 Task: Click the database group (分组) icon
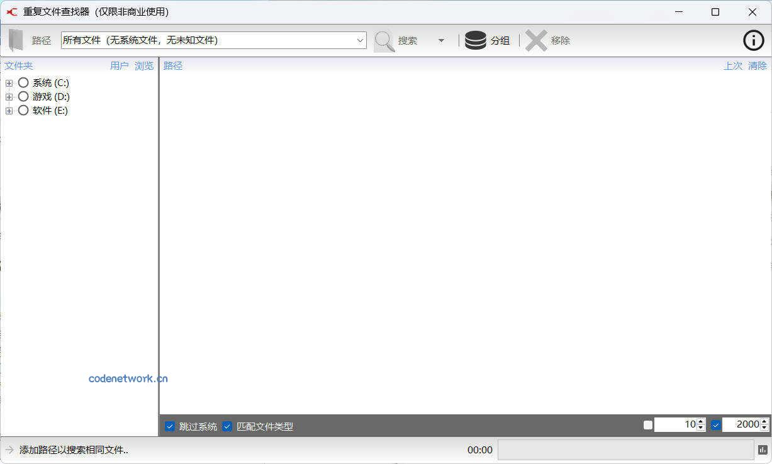point(476,40)
